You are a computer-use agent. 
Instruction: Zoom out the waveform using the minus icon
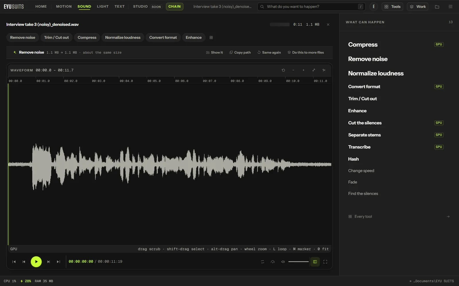click(x=293, y=70)
